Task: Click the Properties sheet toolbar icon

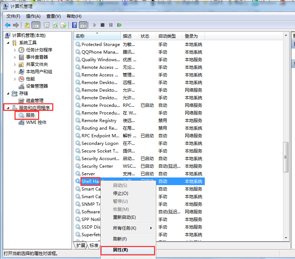Action: (46, 25)
